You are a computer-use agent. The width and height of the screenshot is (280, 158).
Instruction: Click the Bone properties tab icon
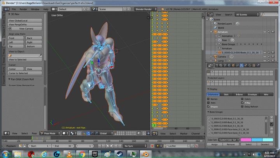[x=245, y=66]
